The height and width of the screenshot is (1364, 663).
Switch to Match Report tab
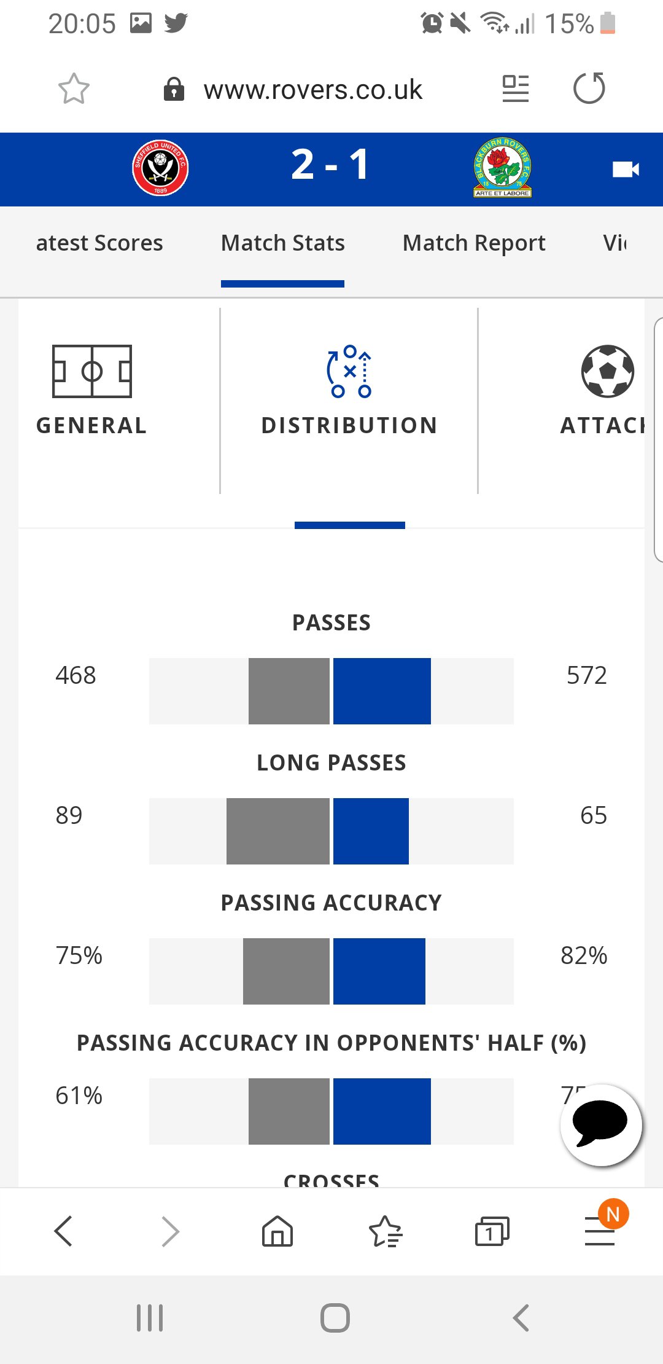[x=474, y=243]
